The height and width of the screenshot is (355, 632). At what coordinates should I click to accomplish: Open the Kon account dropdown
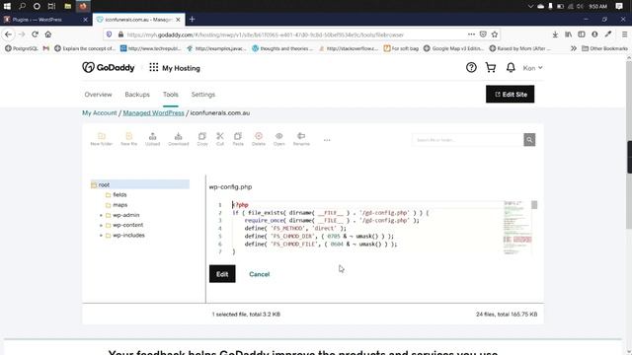point(532,68)
